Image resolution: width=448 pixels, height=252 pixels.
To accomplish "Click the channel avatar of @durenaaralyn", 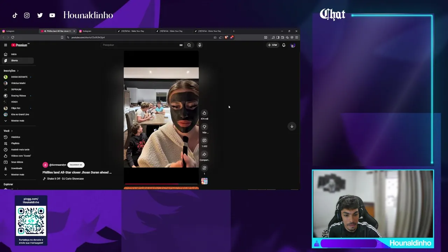I will (45, 165).
